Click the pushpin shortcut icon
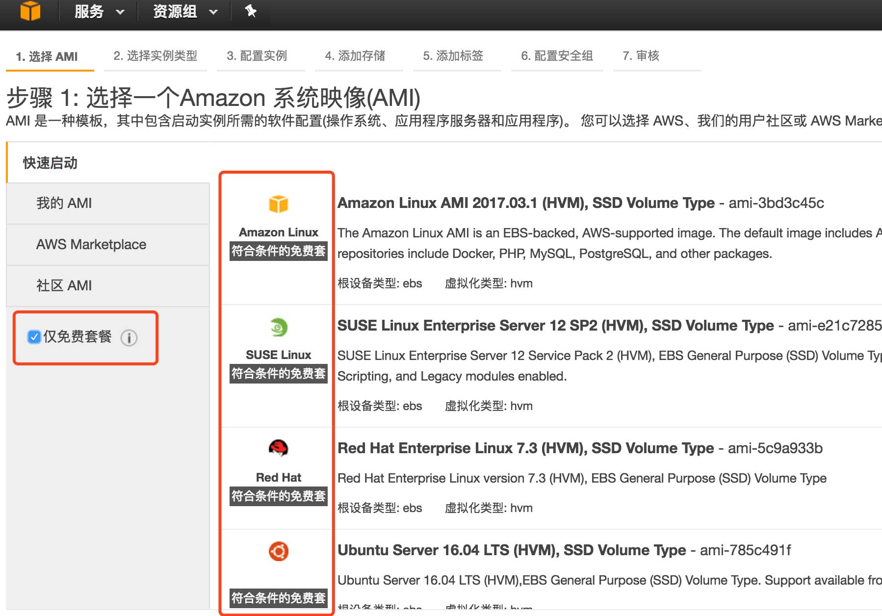882x616 pixels. (x=251, y=11)
